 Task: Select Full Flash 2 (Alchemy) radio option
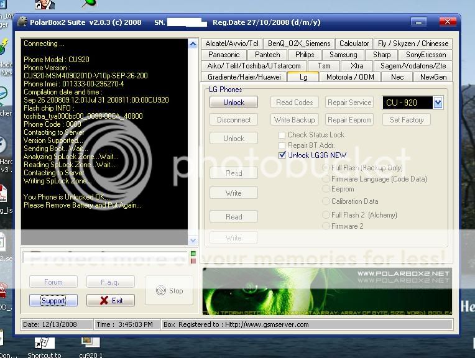[326, 215]
